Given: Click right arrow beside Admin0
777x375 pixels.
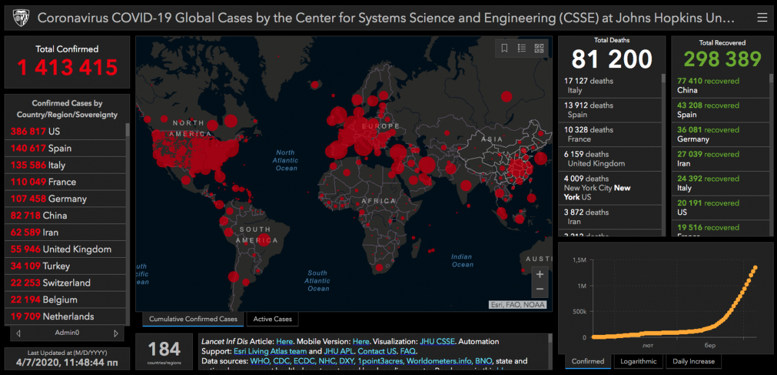Looking at the screenshot, I should tap(116, 333).
